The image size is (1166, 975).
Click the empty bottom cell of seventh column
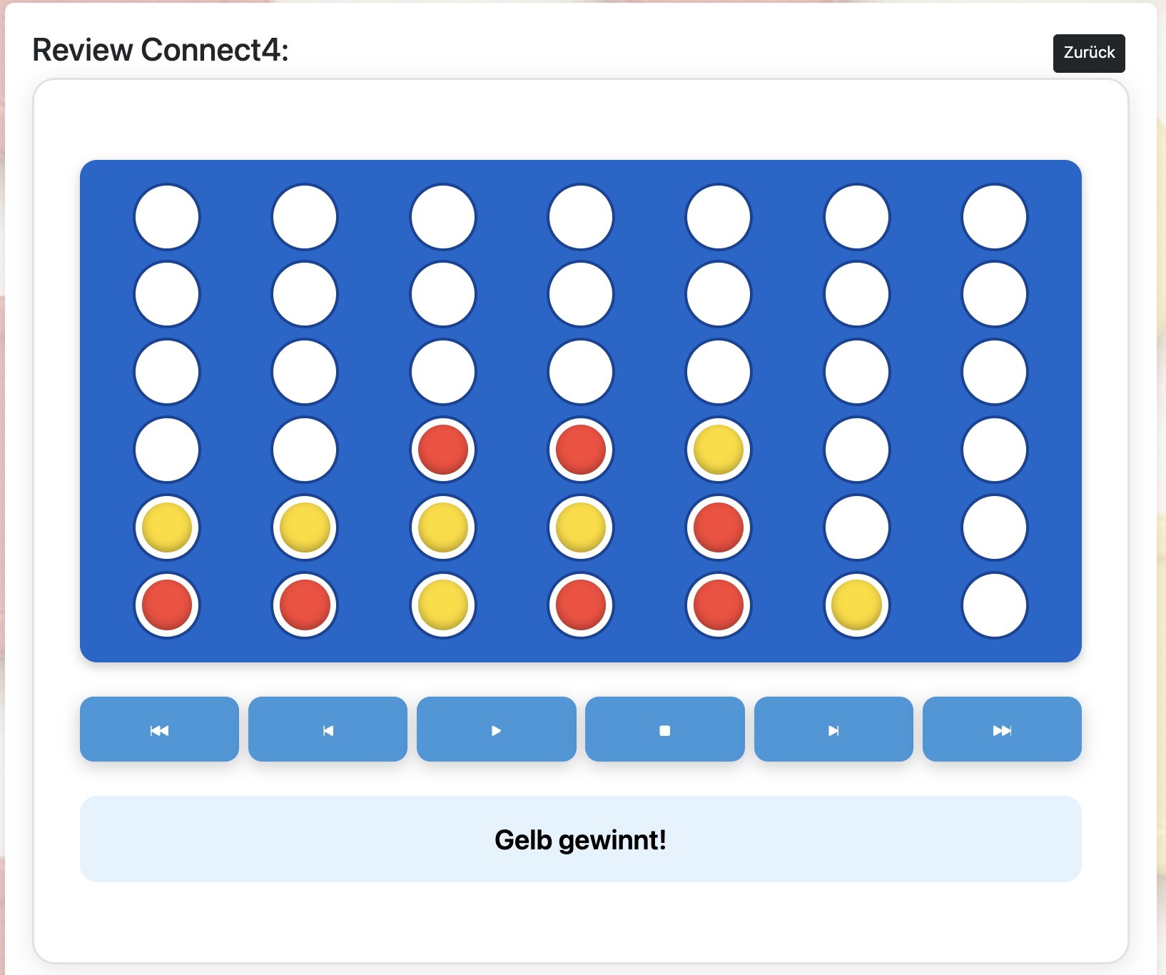pyautogui.click(x=994, y=605)
